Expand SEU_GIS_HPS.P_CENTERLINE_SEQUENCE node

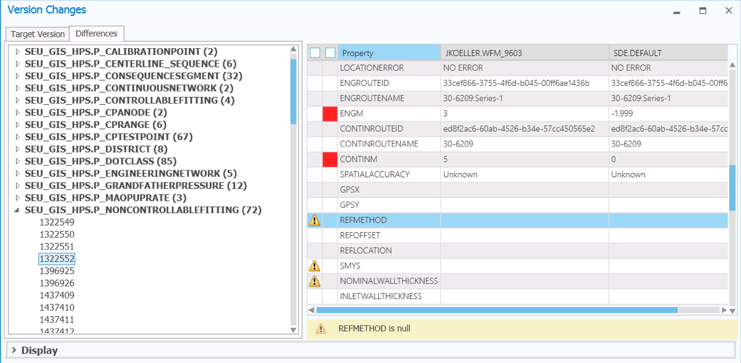click(18, 63)
